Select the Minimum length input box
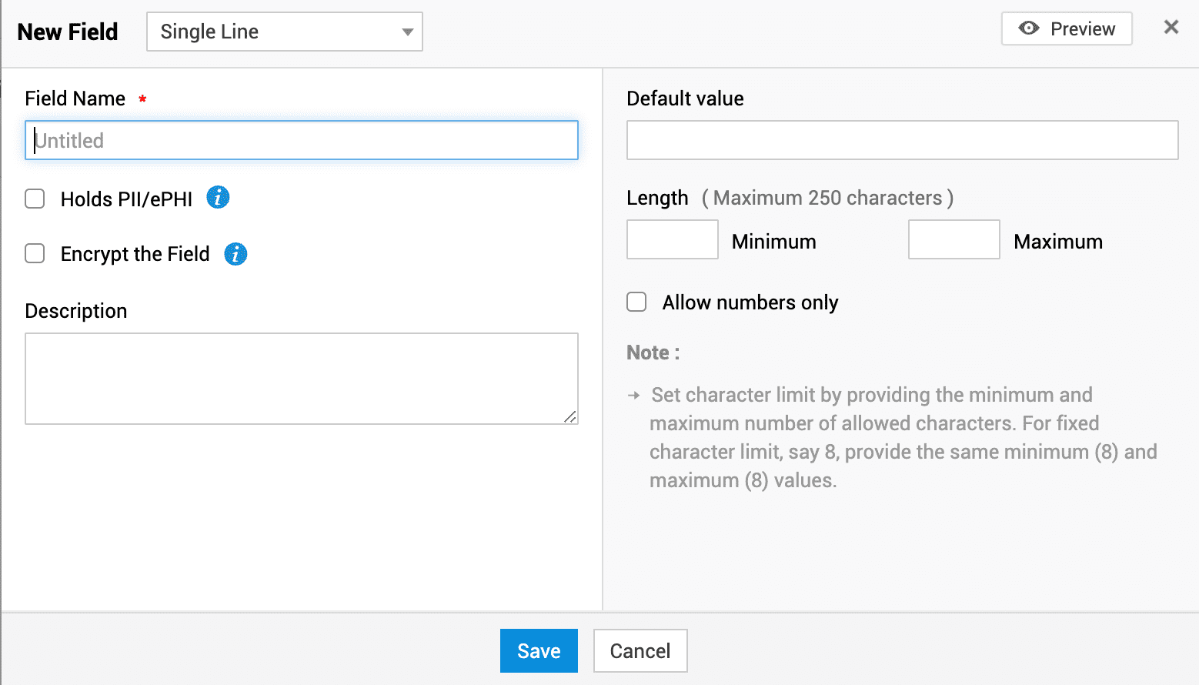 point(672,240)
